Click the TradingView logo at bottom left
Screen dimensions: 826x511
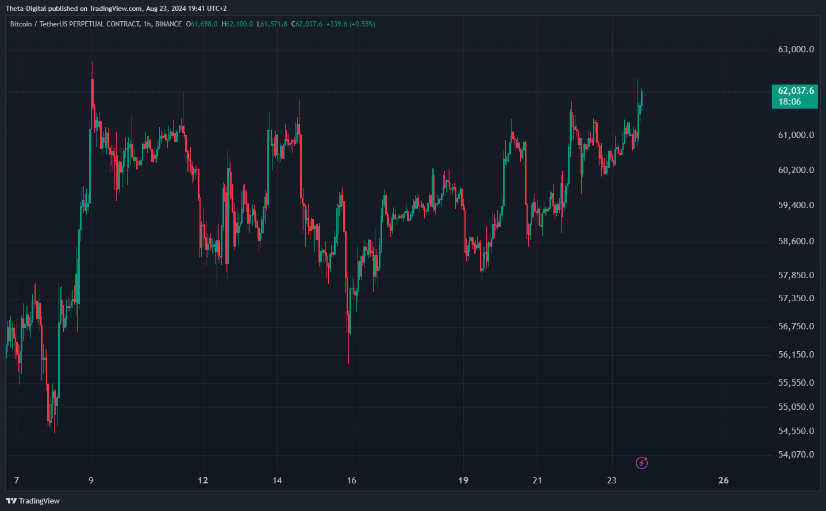tap(33, 501)
